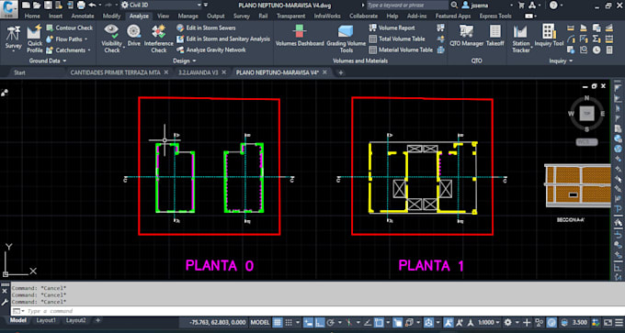
Task: Open the Survey tool in Ground Data panel
Action: 14,39
